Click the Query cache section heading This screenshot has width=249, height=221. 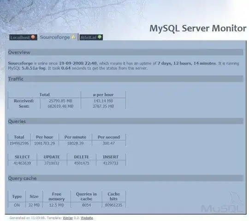(22, 178)
